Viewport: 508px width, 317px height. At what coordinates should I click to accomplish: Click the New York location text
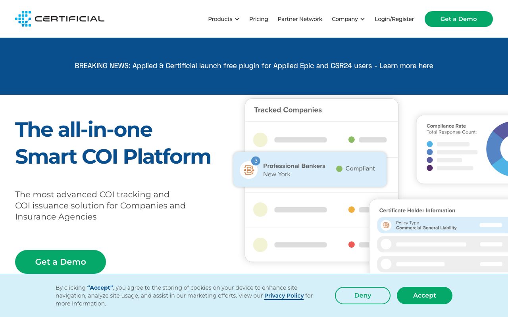[x=277, y=174]
